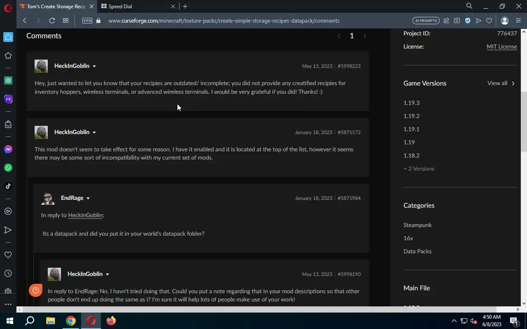Viewport: 527px width, 329px height.
Task: Open Player icon in sidebar
Action: point(8,211)
